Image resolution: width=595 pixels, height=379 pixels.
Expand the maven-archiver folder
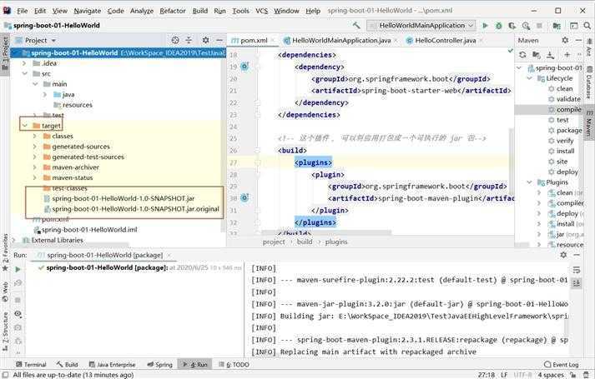pyautogui.click(x=35, y=167)
